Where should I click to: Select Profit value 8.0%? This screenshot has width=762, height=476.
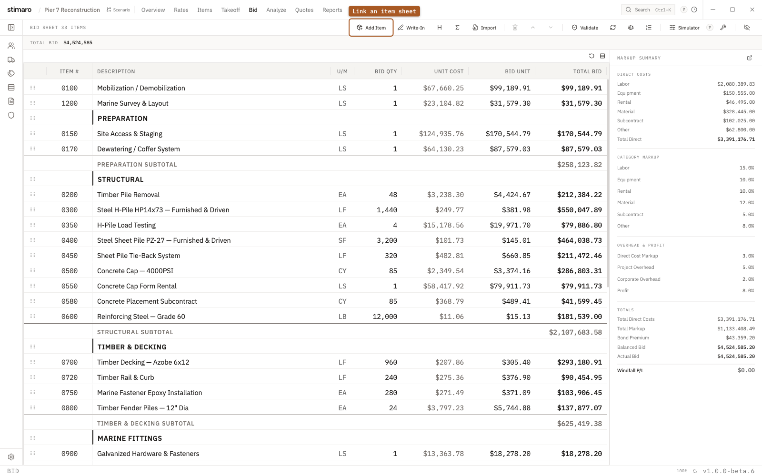[x=748, y=291]
